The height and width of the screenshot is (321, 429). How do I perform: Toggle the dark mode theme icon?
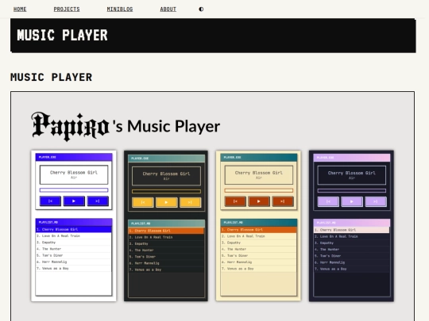click(201, 9)
